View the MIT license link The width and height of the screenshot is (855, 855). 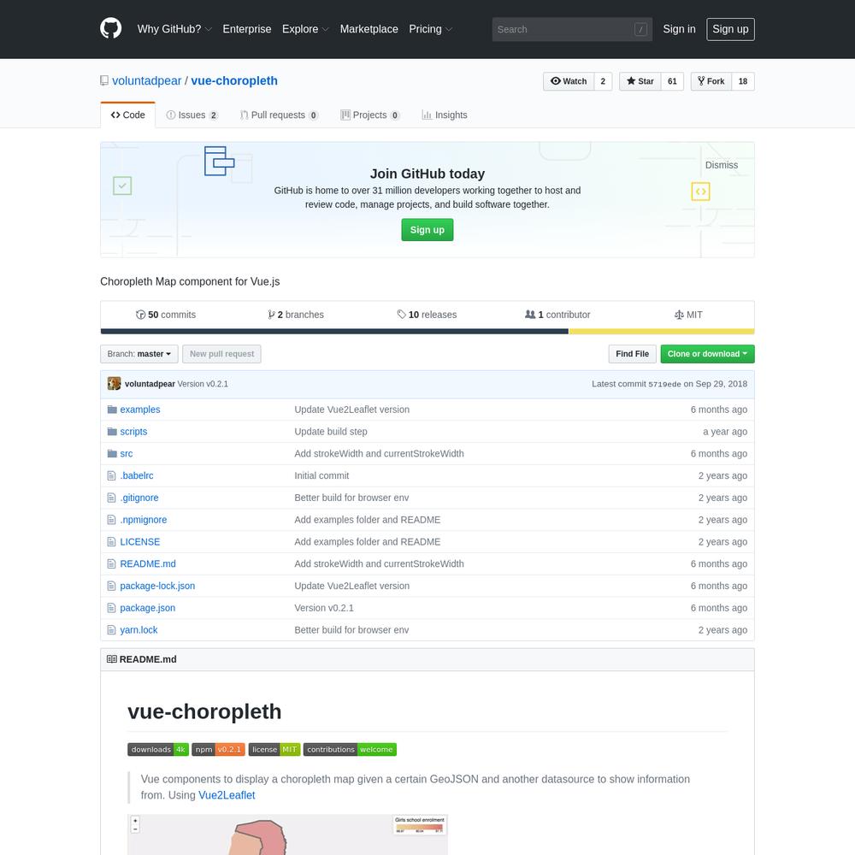pyautogui.click(x=688, y=315)
